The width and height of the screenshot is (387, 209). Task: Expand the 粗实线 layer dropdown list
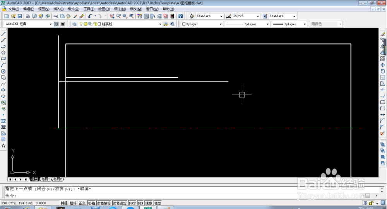coord(160,24)
